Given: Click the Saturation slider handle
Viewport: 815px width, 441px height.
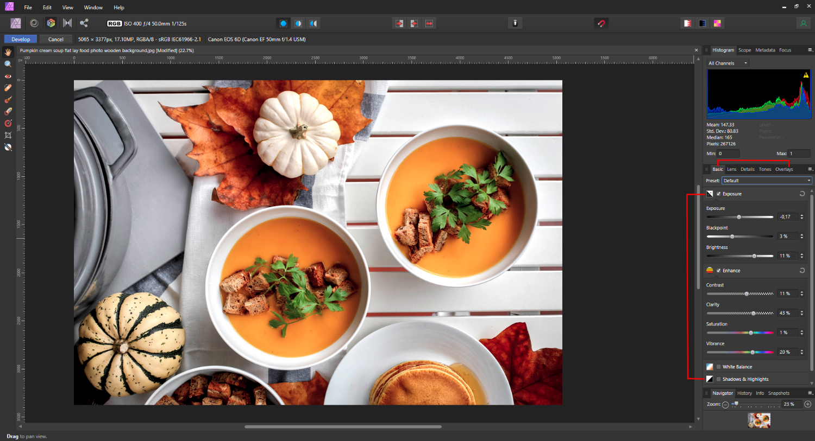Looking at the screenshot, I should 751,333.
